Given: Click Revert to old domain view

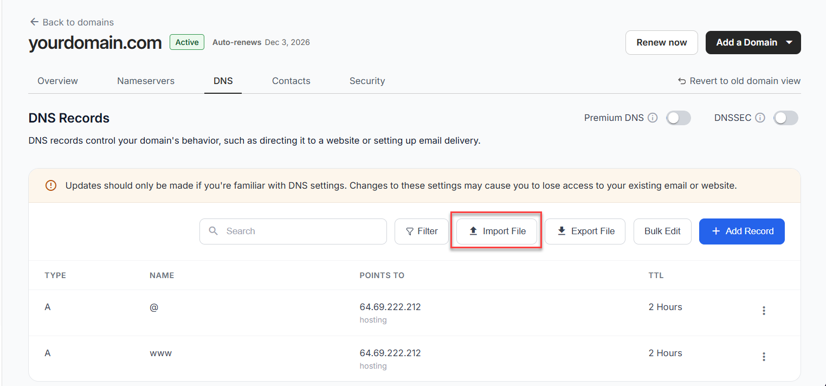Looking at the screenshot, I should coord(739,81).
